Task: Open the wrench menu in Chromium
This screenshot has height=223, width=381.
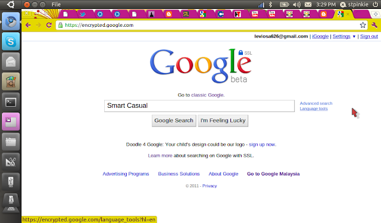Action: click(374, 25)
